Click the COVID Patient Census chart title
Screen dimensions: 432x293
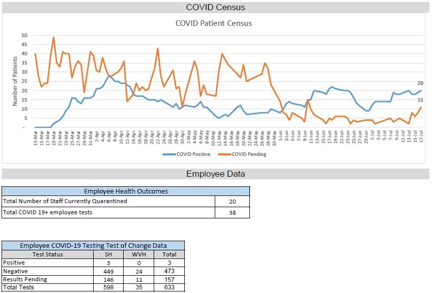pyautogui.click(x=214, y=23)
